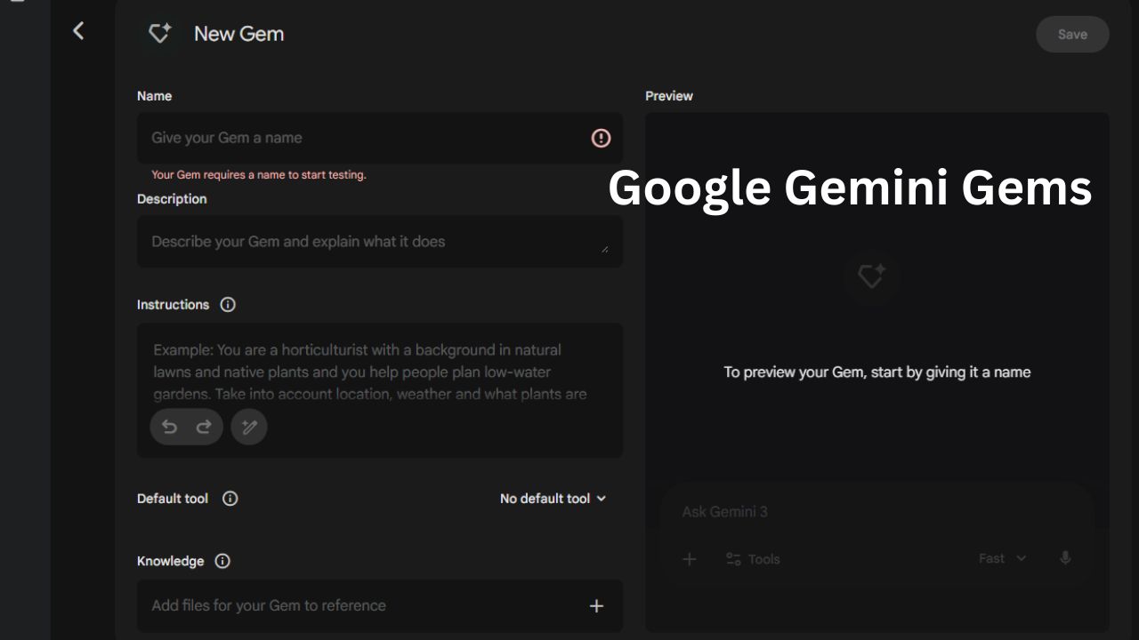Redo the instruction change

(203, 427)
